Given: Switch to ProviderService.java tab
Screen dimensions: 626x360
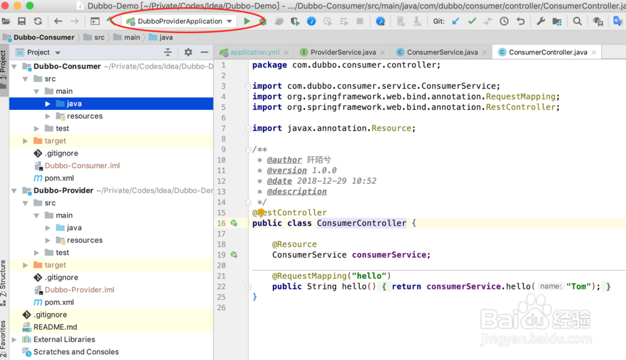Looking at the screenshot, I should (343, 52).
